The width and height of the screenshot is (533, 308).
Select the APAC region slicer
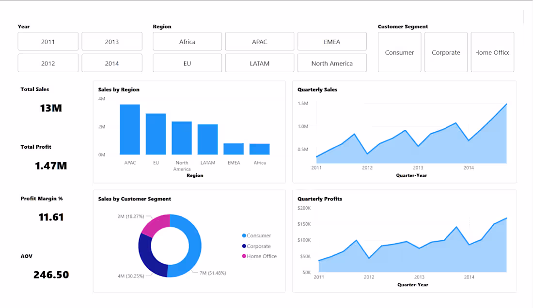pyautogui.click(x=259, y=41)
